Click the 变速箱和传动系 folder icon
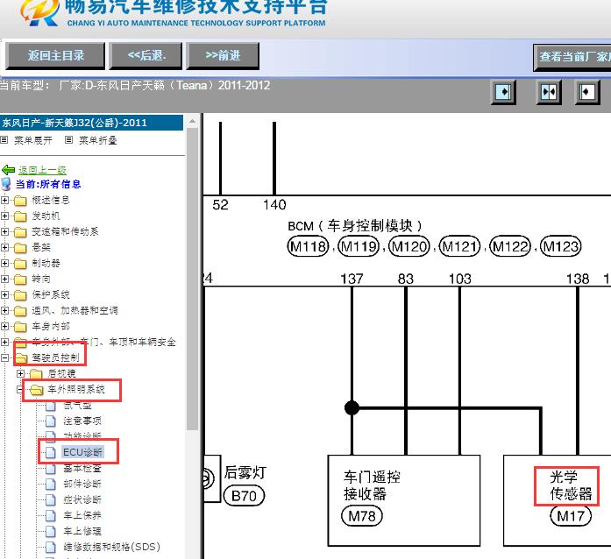The image size is (611, 559). (x=20, y=232)
